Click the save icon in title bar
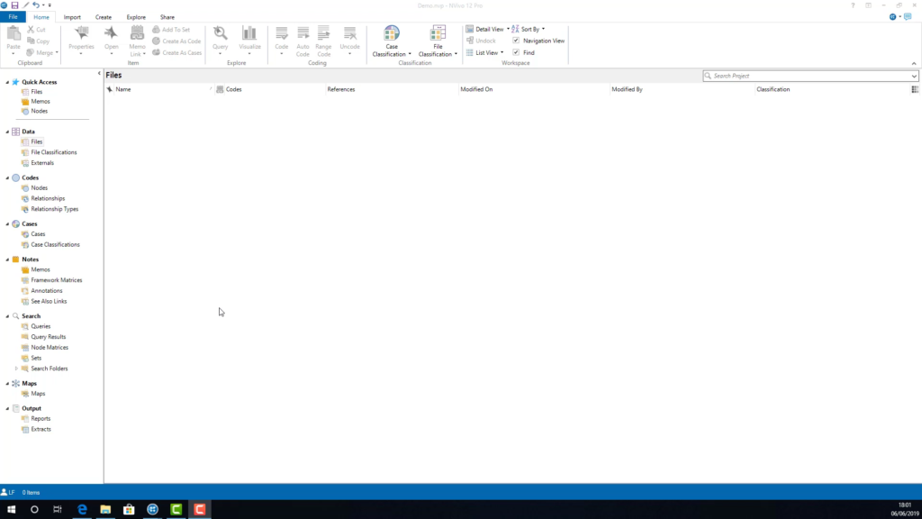922x519 pixels. [x=14, y=5]
